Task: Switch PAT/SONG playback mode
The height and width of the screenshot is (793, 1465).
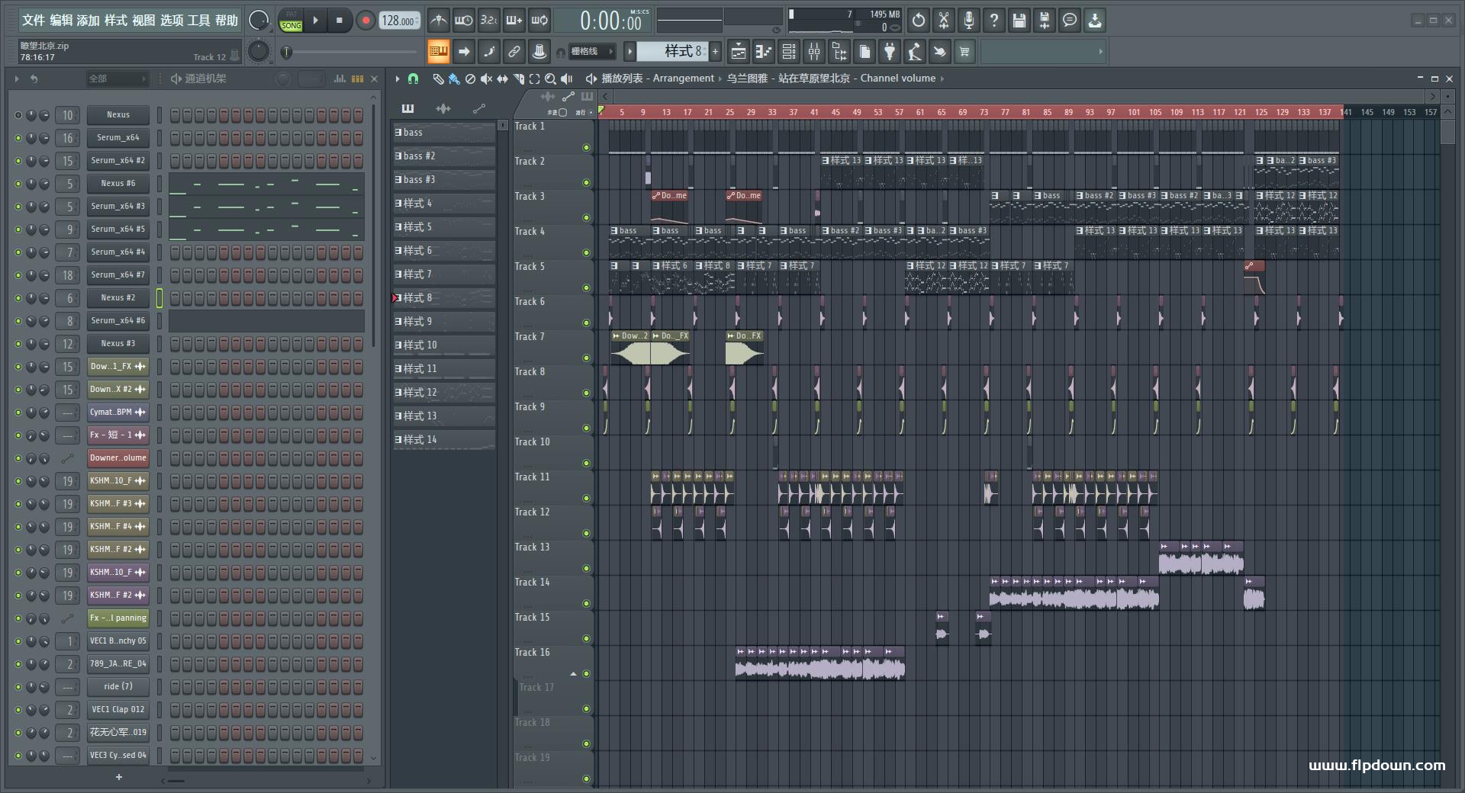Action: click(x=291, y=21)
